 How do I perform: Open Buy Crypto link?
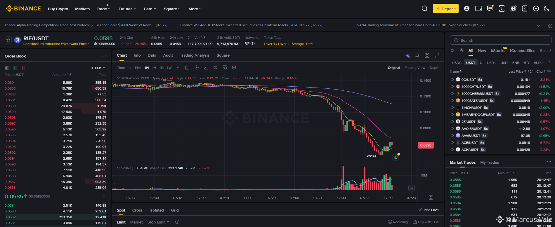coord(58,9)
